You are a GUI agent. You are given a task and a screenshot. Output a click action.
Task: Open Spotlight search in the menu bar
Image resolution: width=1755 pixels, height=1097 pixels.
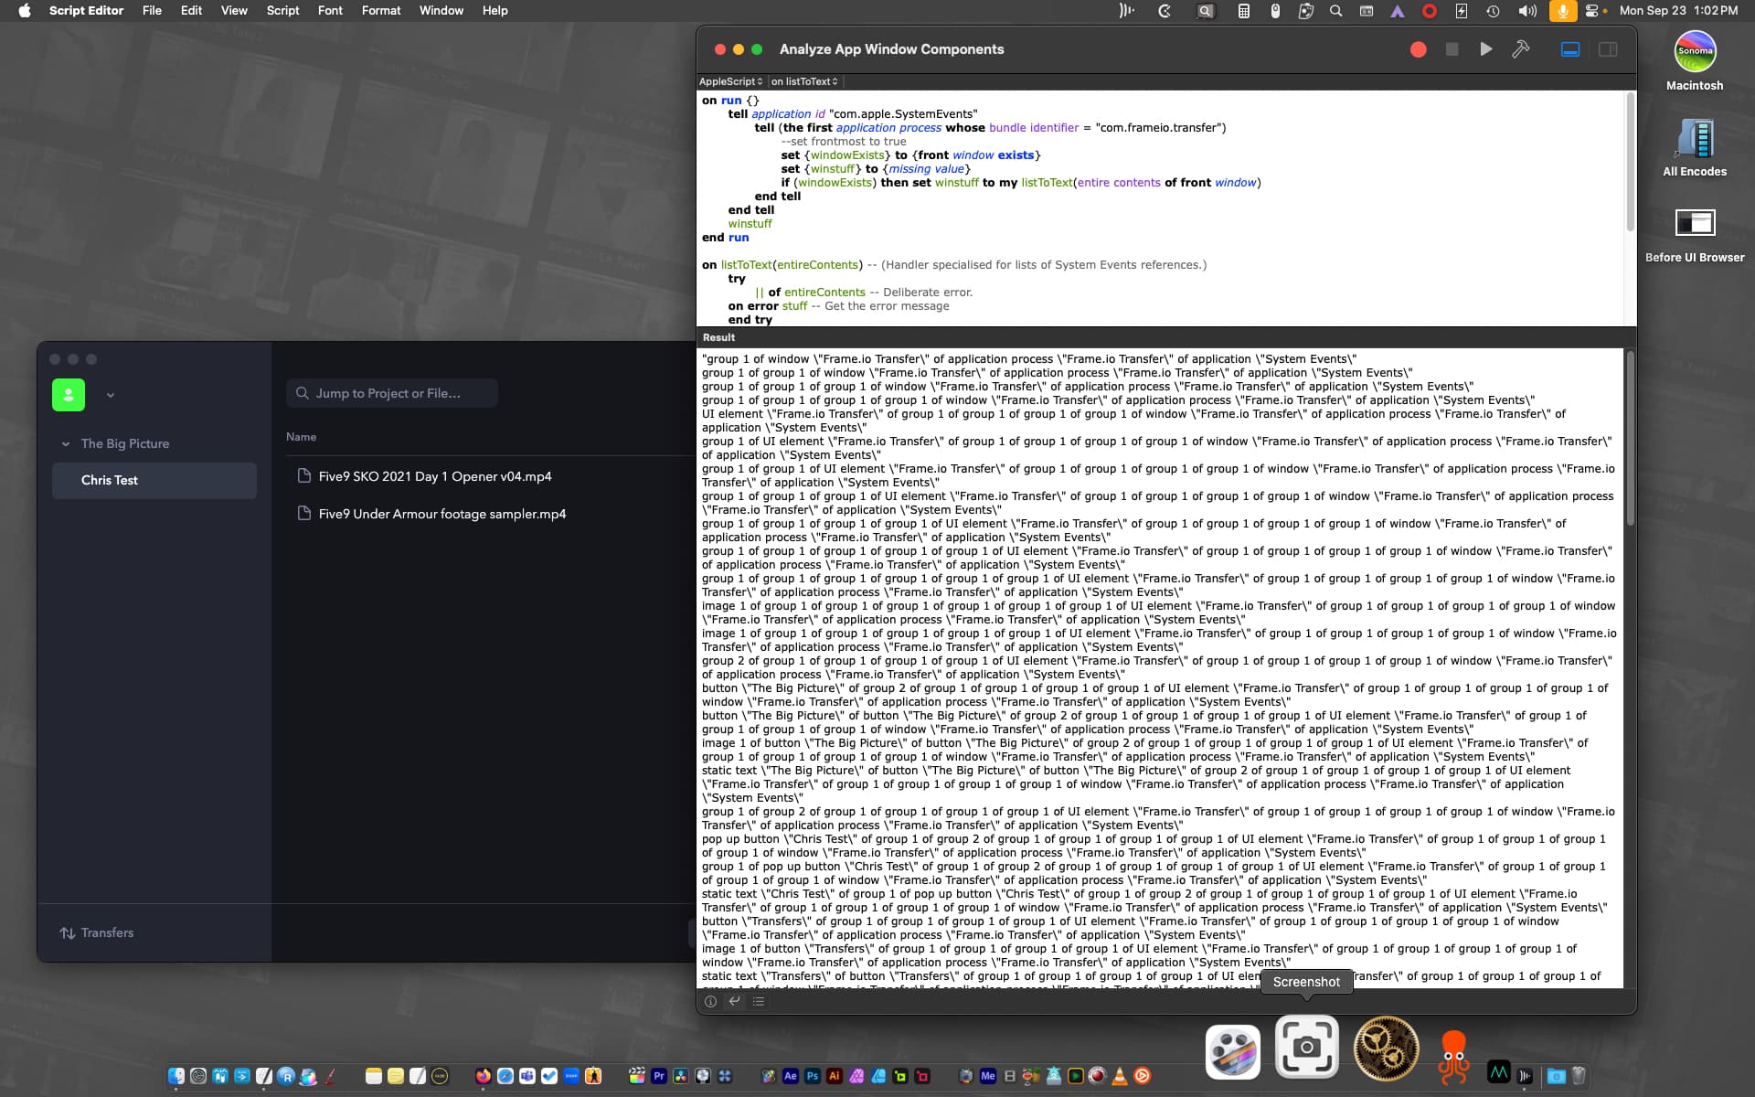pyautogui.click(x=1335, y=10)
